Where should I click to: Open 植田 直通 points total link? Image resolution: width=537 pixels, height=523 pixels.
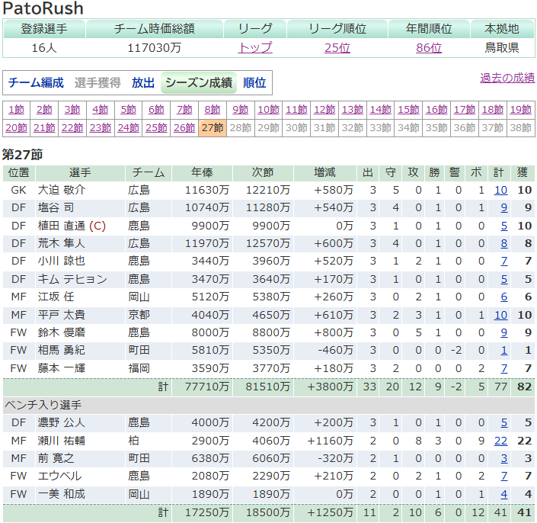[x=504, y=226]
